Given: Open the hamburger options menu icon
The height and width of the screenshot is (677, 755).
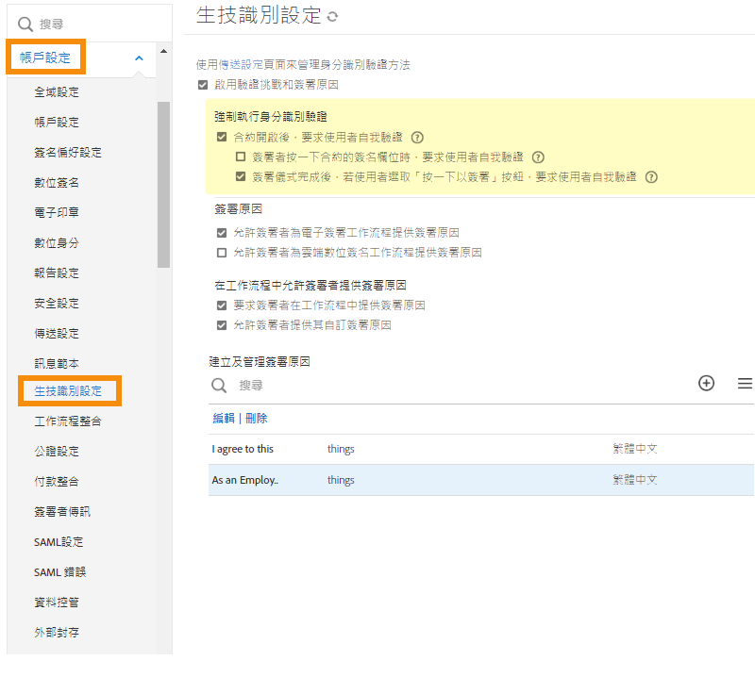Looking at the screenshot, I should click(745, 383).
